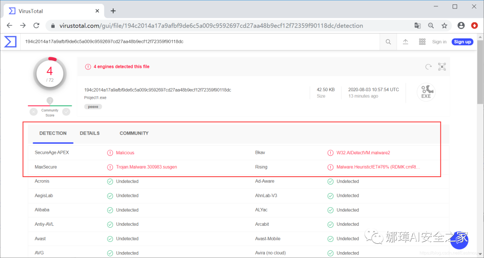
Task: Click the community score question mark
Action: click(50, 101)
